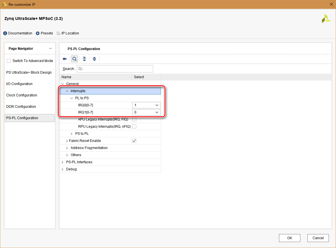The image size is (336, 248).
Task: Expand the Others node
Action: point(67,155)
